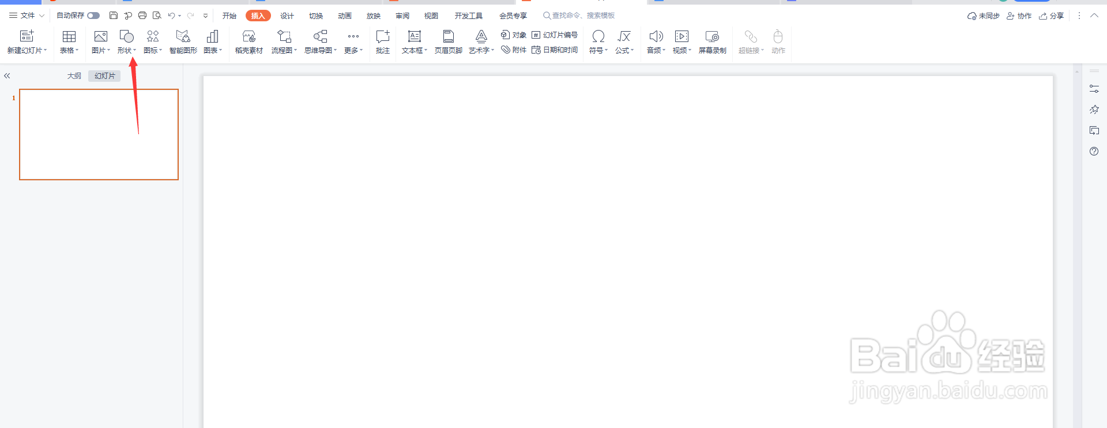
Task: Click the 未同步 sync status
Action: 984,16
